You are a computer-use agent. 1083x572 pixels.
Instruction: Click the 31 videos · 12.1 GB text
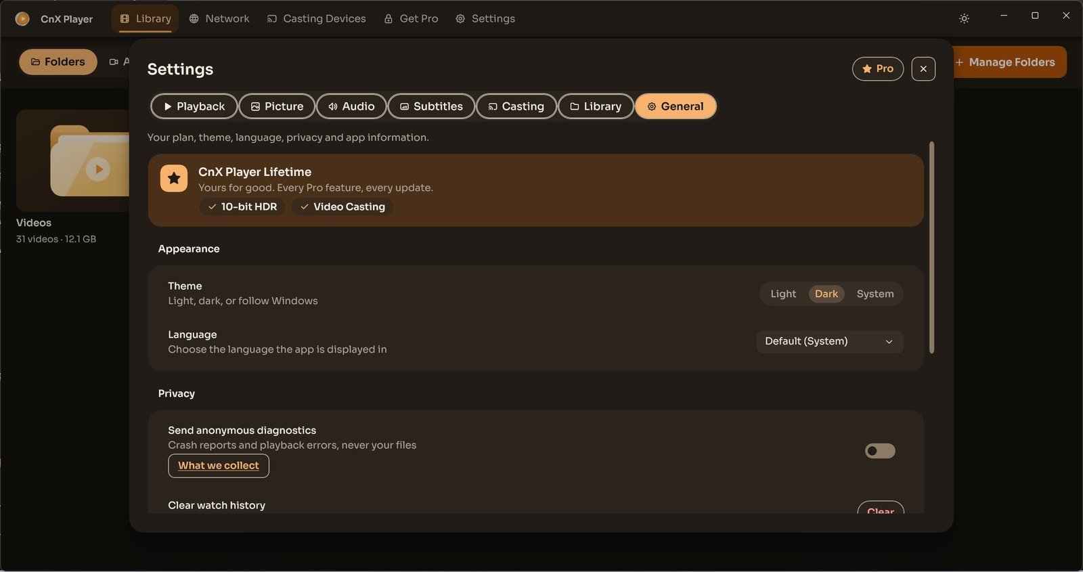pos(56,239)
